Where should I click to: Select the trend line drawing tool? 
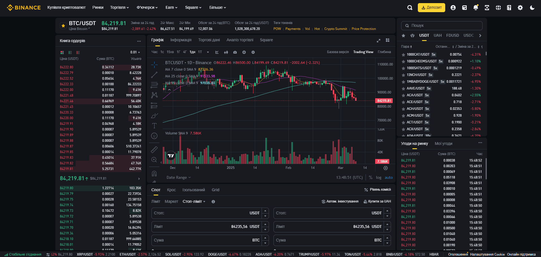[x=154, y=75]
